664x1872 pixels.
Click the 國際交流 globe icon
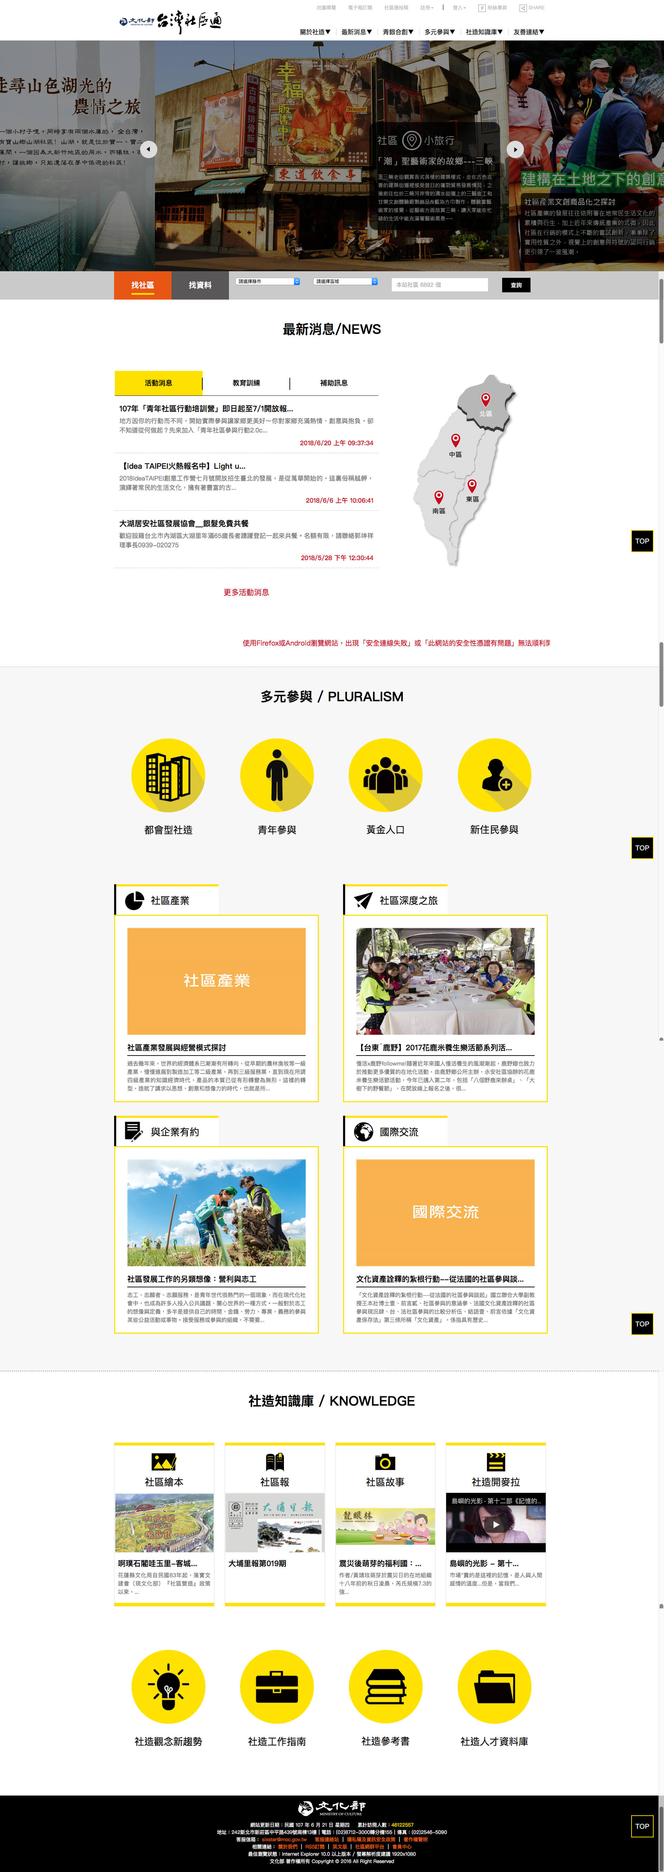(x=363, y=1132)
